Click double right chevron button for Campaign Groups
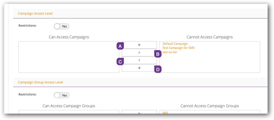 [x=139, y=112]
